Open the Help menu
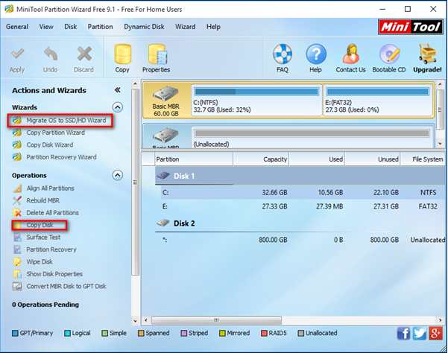Image resolution: width=448 pixels, height=353 pixels. (213, 27)
